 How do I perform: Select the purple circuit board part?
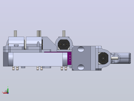click(69, 58)
